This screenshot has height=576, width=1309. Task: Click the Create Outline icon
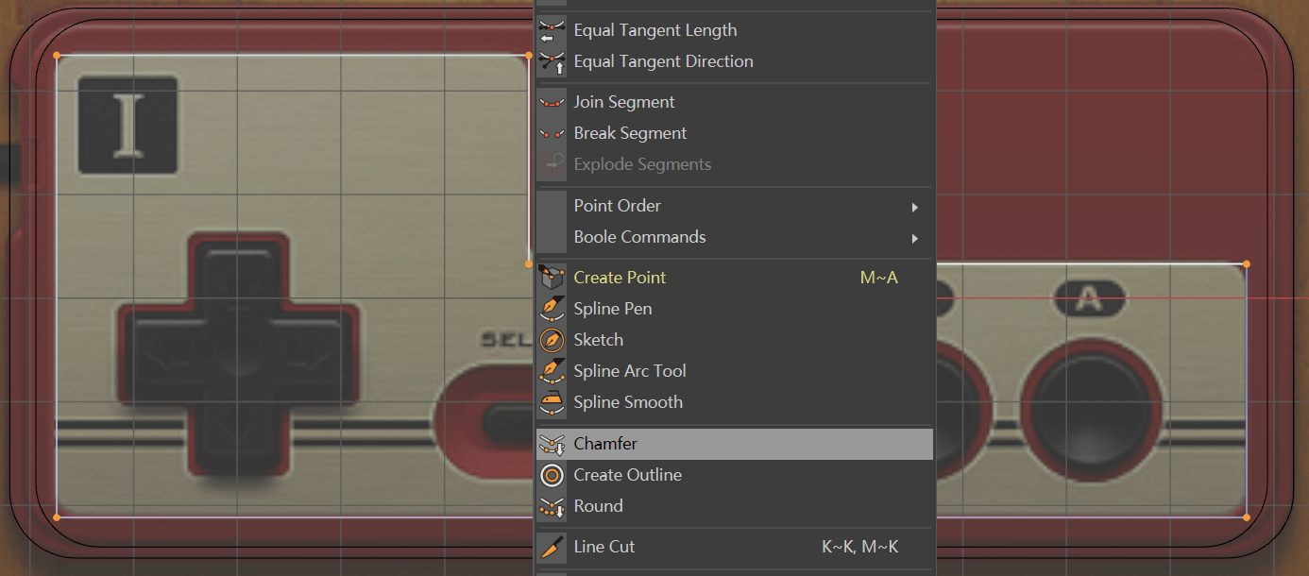(552, 475)
